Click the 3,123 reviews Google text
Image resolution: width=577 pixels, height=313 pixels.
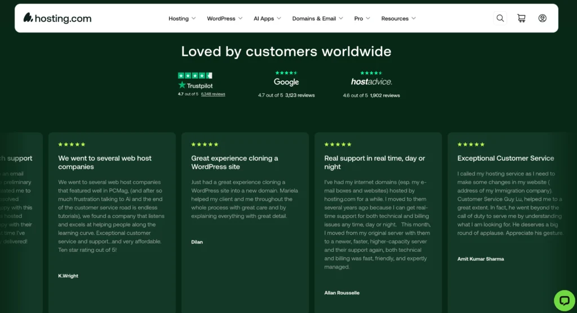click(x=300, y=95)
